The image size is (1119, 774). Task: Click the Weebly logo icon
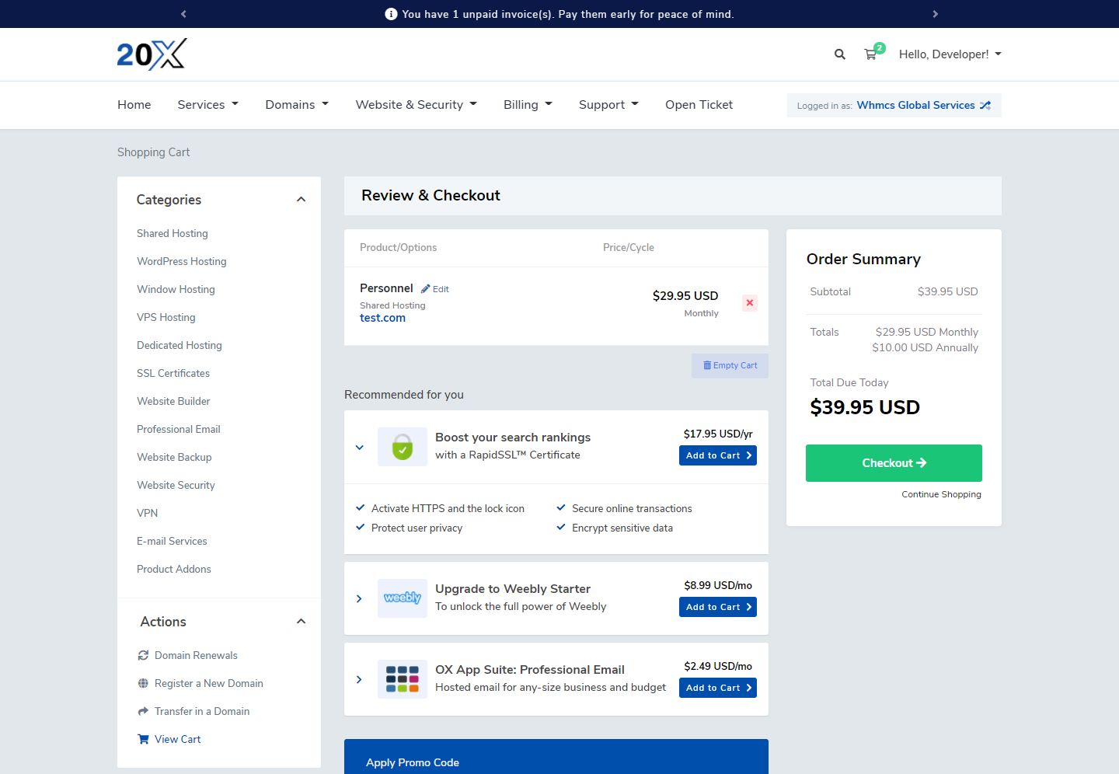(402, 598)
